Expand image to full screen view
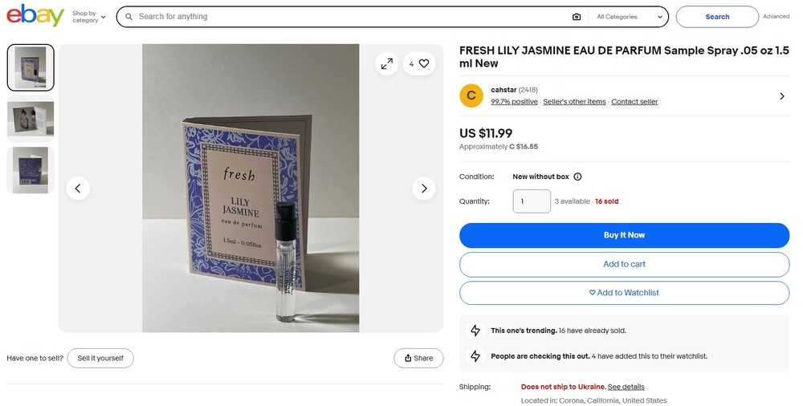This screenshot has height=406, width=803. coord(387,63)
